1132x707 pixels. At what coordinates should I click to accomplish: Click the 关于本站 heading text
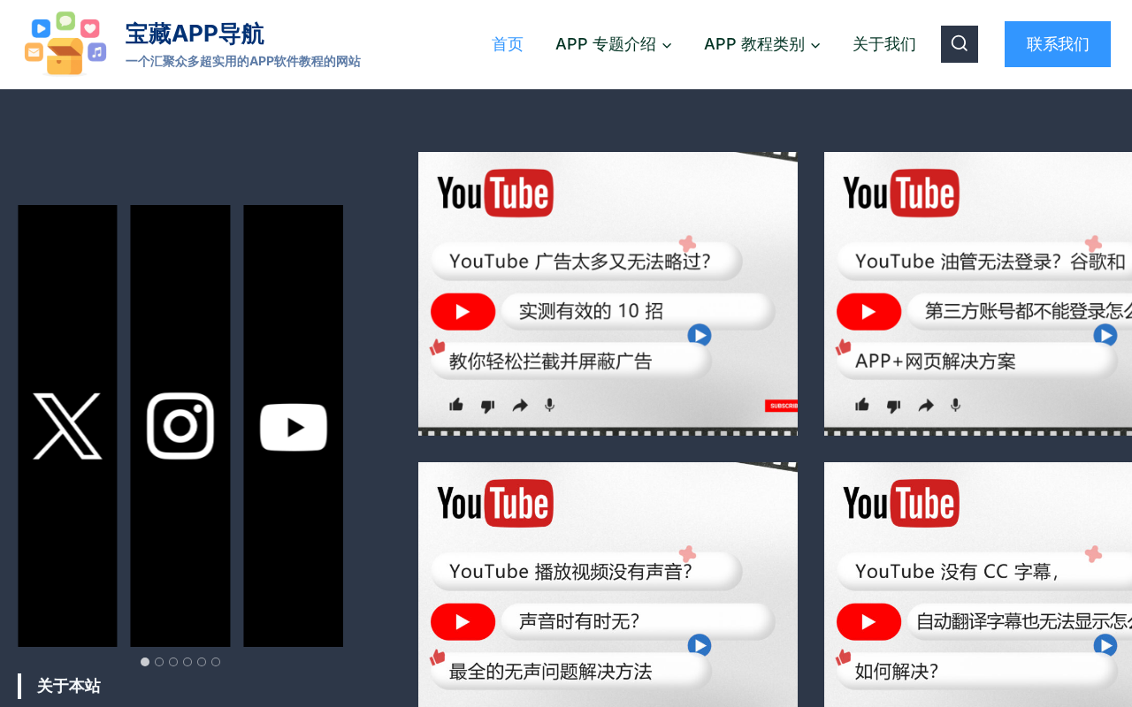pos(69,686)
